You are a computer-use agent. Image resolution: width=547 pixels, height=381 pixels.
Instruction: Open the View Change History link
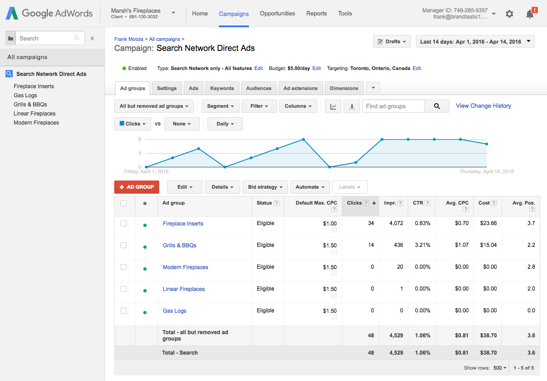pos(483,106)
